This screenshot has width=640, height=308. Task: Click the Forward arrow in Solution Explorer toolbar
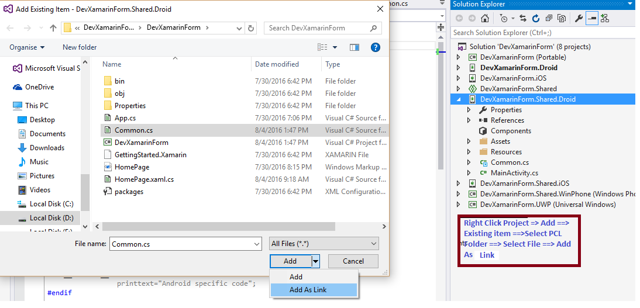(x=472, y=18)
